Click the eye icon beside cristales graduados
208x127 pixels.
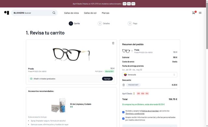[x=31, y=79]
